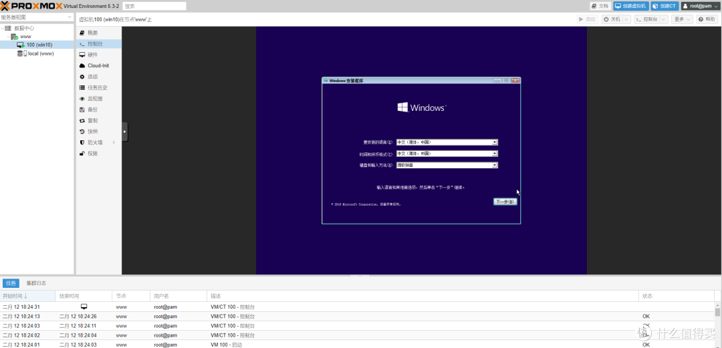Open the 概要 (Summary) panel
722x348 pixels.
tap(92, 33)
